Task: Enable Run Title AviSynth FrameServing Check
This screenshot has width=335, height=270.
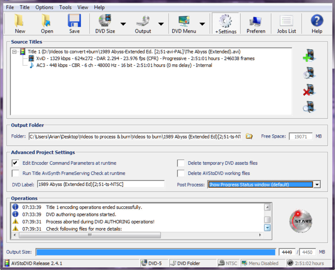Action: pyautogui.click(x=15, y=173)
